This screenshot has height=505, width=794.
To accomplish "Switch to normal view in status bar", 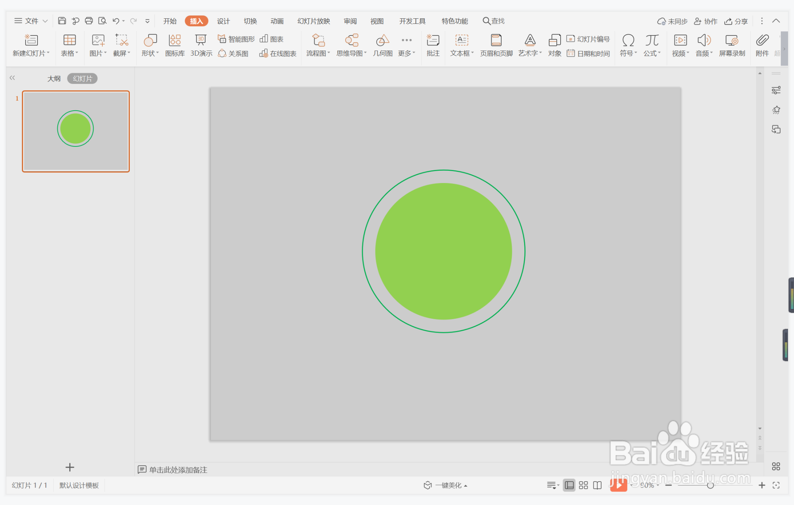I will click(569, 485).
